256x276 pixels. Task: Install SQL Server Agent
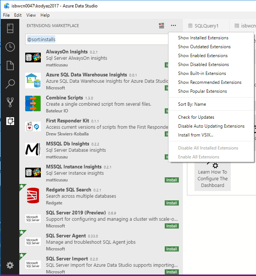172,249
